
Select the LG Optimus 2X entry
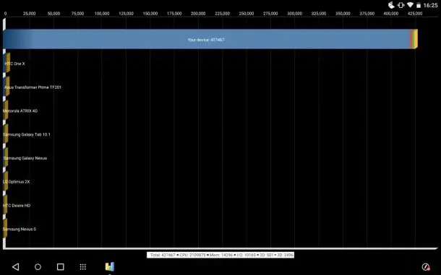click(x=17, y=181)
